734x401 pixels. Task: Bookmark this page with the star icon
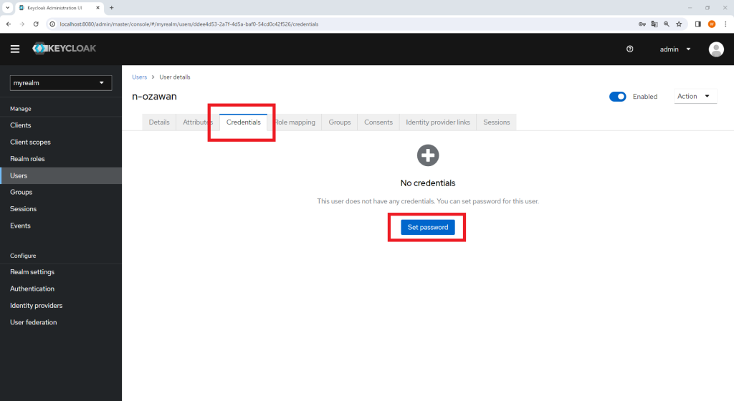[x=679, y=24]
